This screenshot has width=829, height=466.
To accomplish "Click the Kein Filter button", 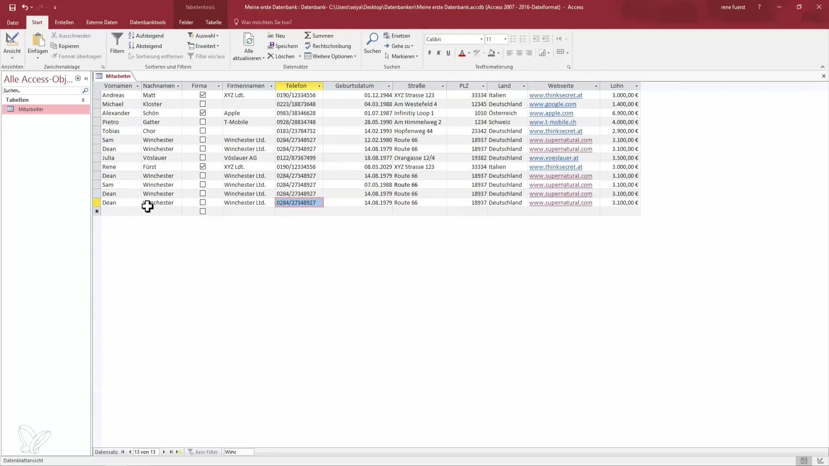I will click(203, 452).
